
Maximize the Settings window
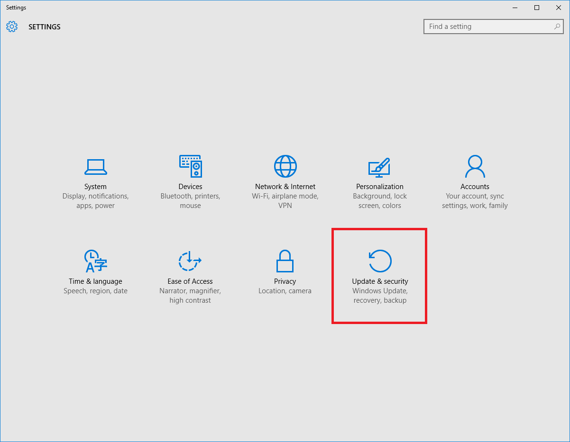point(537,8)
